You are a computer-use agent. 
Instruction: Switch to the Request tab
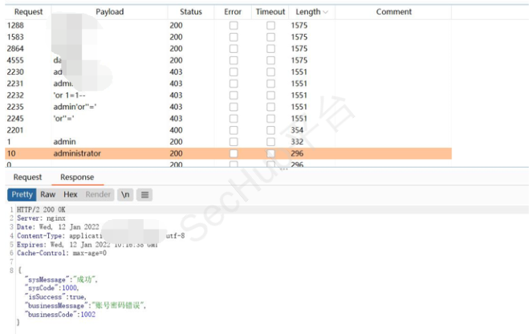(27, 177)
